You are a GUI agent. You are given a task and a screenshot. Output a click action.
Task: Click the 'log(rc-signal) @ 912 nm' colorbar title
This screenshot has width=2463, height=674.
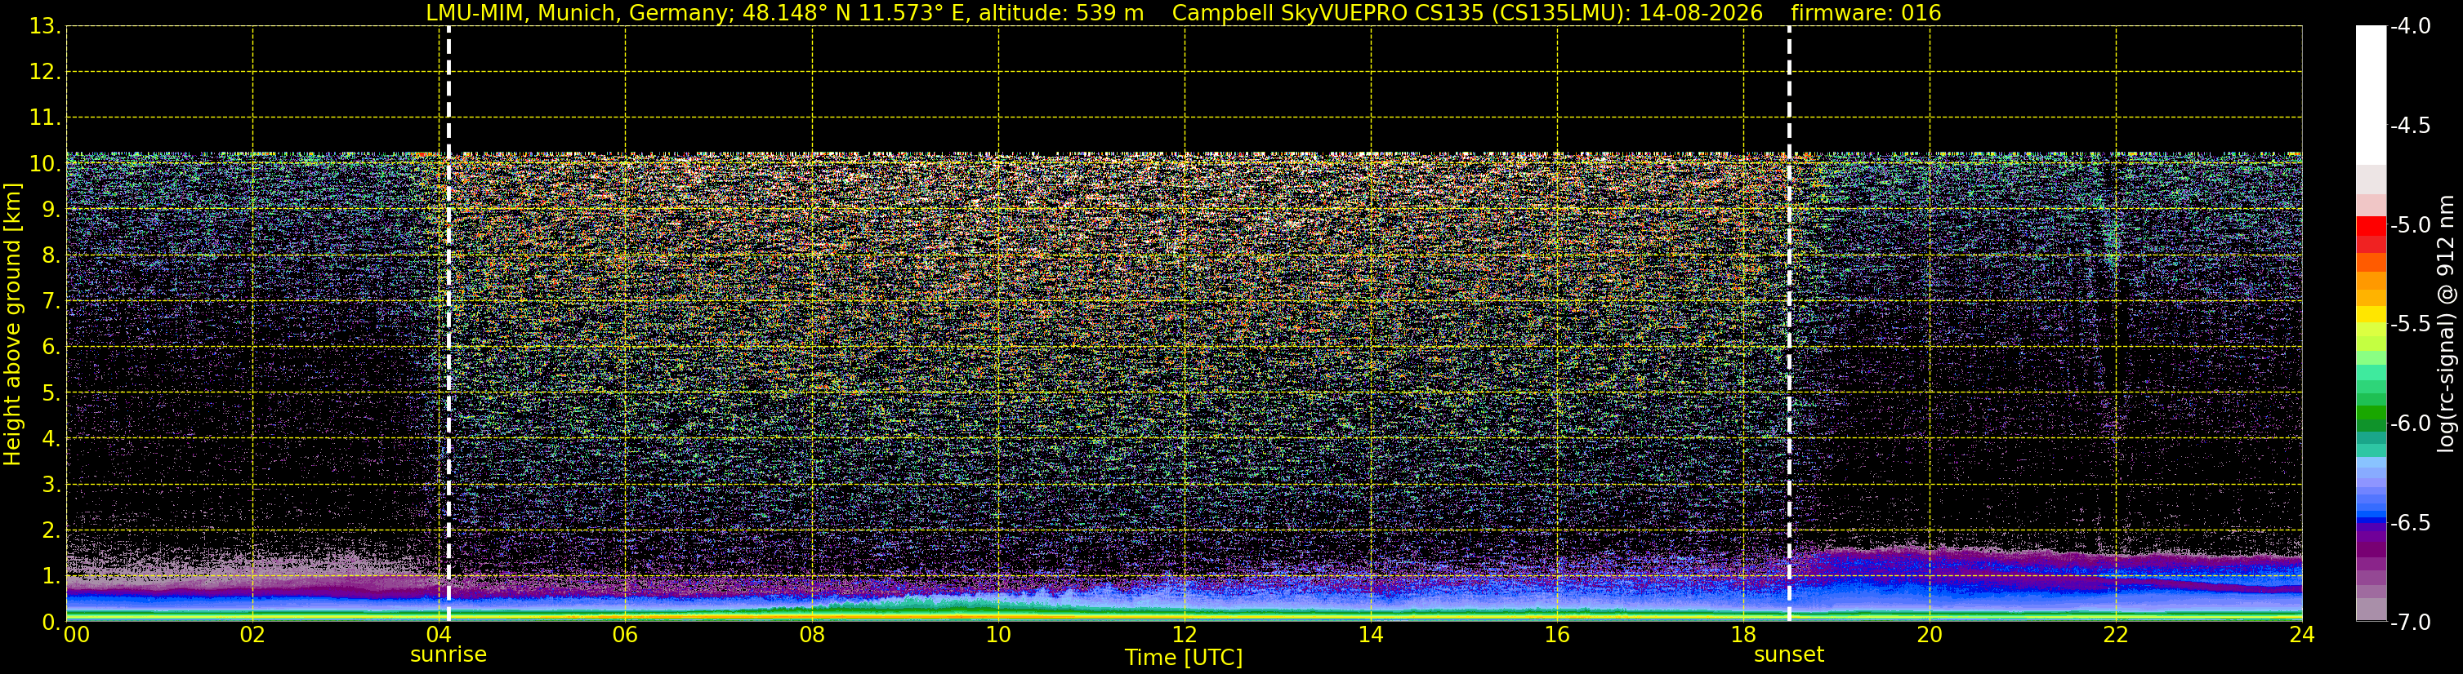[2446, 324]
